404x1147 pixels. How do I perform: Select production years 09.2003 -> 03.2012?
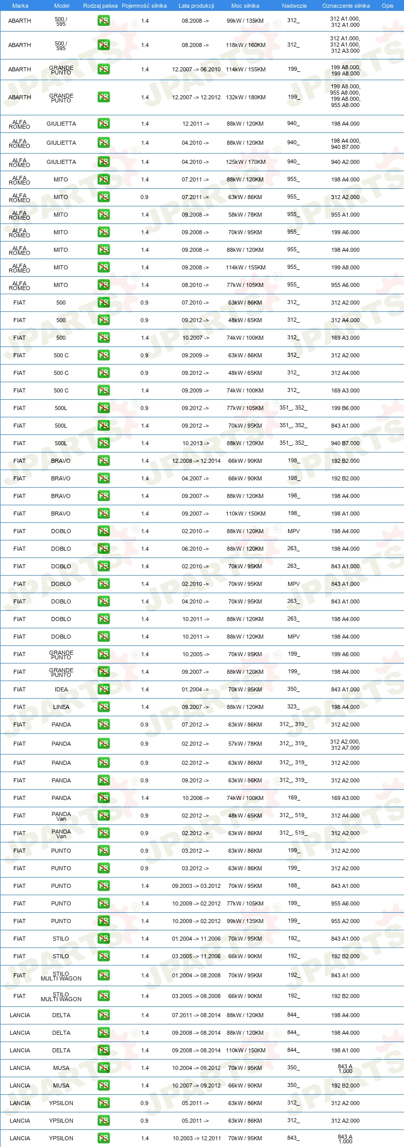tap(196, 886)
